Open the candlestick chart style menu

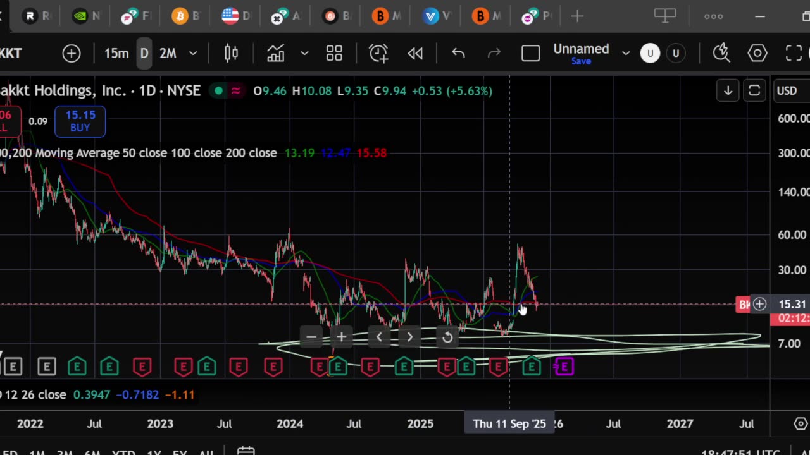[231, 54]
